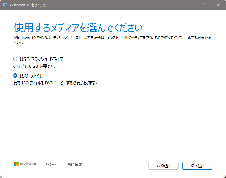Open the 法的情報 link
This screenshot has width=226, height=178.
pos(74,164)
